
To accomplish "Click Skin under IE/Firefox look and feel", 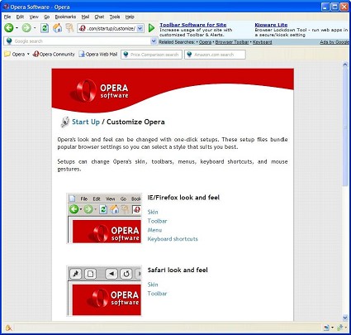I will [x=153, y=212].
